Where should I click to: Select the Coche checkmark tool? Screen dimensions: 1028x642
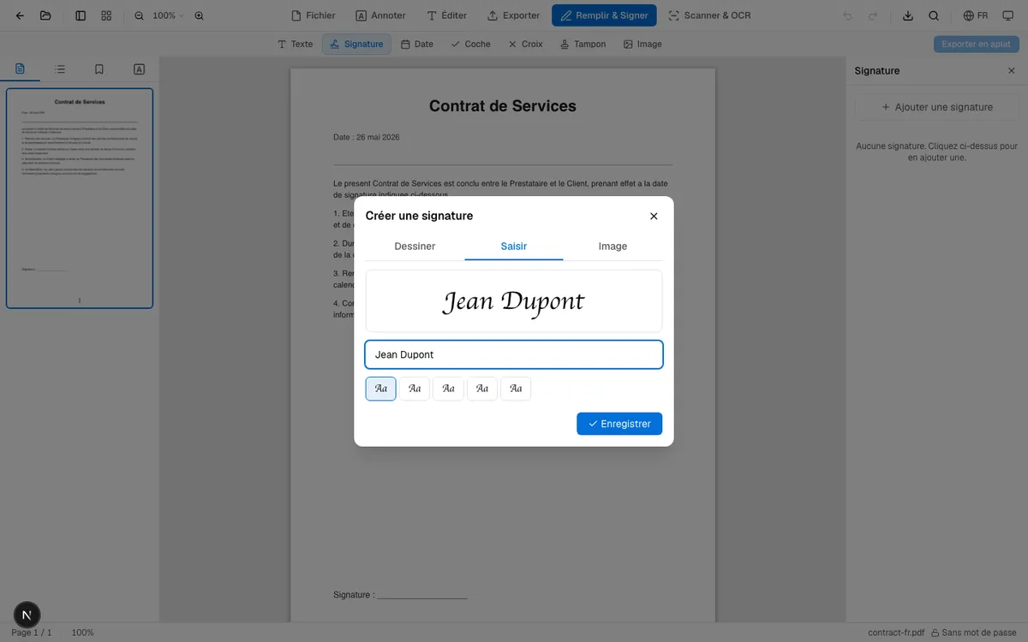(470, 44)
